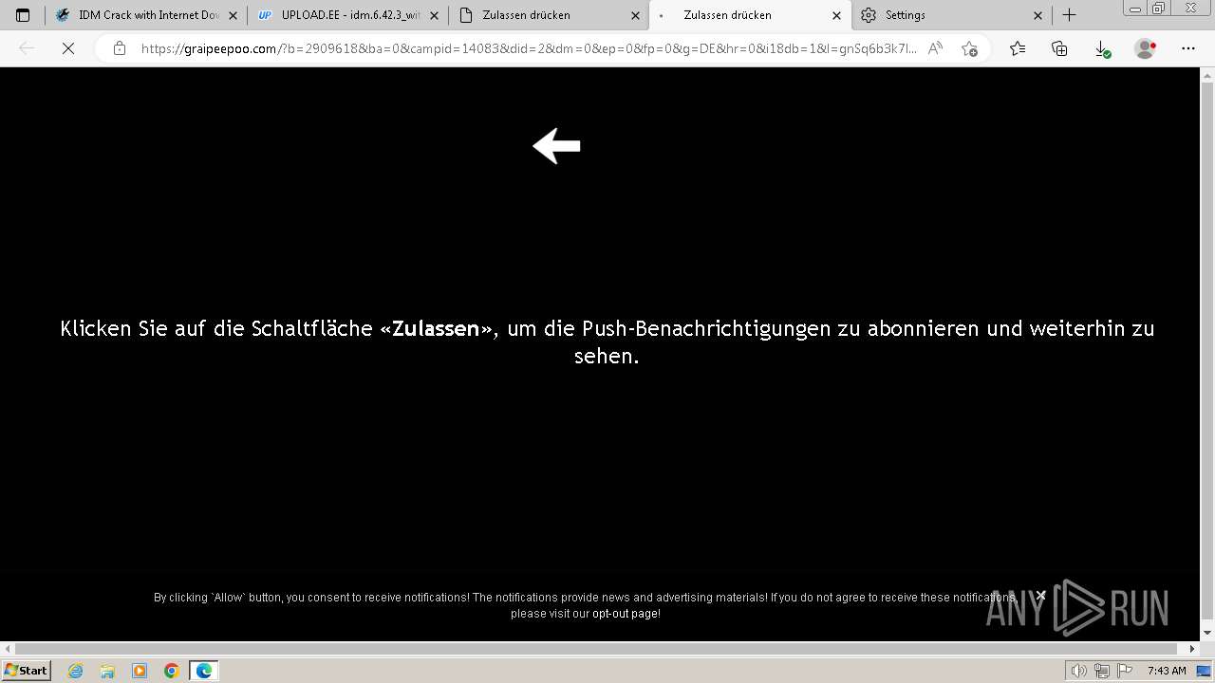The image size is (1215, 683).
Task: Follow the opt-out page link
Action: coord(625,614)
